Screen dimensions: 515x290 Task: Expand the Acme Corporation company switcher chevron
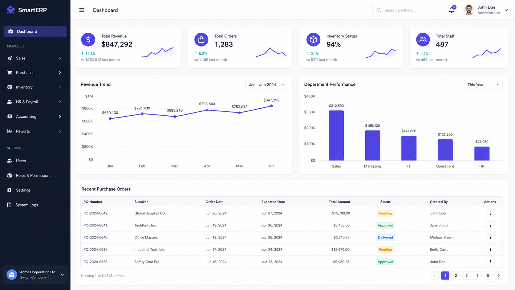pos(62,275)
